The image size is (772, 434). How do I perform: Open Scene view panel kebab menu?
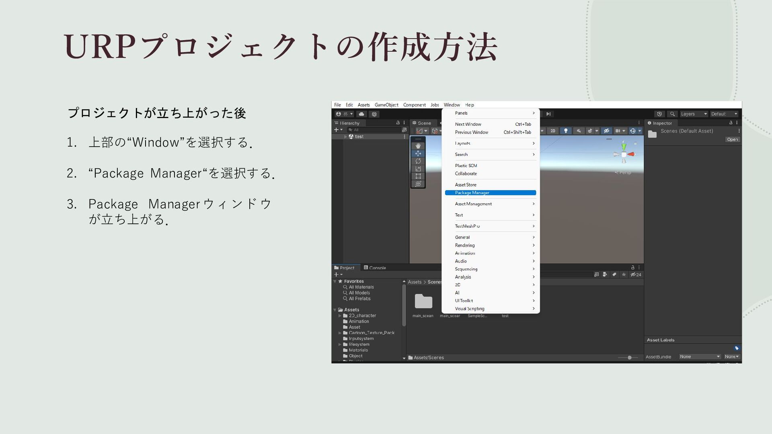(639, 123)
